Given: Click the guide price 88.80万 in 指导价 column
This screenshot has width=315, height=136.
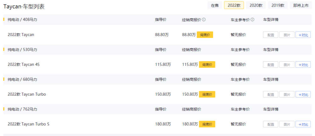Looking at the screenshot, I should [x=162, y=35].
